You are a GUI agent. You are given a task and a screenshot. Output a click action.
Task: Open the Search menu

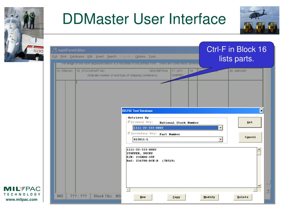[112, 57]
